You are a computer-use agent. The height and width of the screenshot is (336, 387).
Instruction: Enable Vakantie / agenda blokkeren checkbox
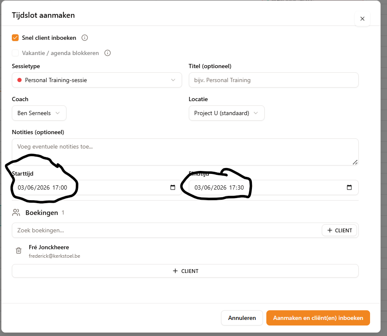coord(15,53)
